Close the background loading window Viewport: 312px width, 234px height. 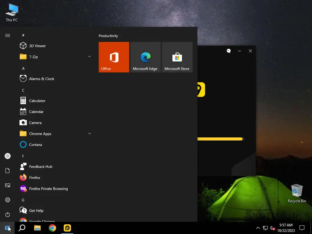click(250, 51)
